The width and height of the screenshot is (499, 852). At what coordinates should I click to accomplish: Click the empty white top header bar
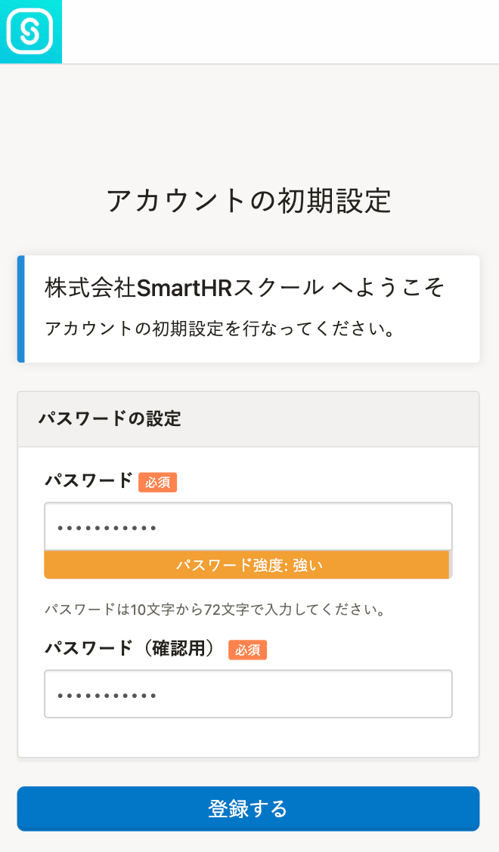coord(280,31)
